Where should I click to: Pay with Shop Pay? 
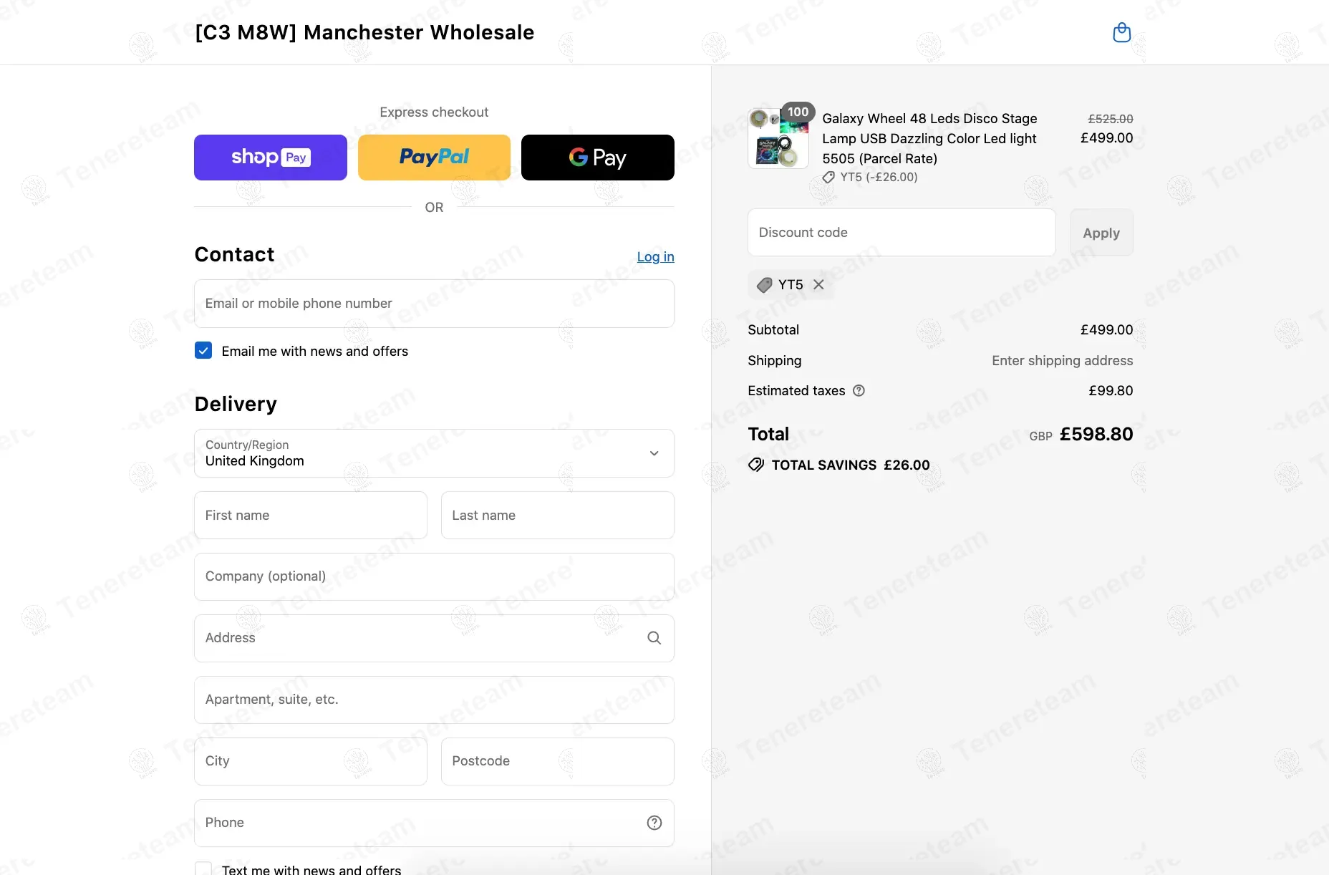coord(271,158)
